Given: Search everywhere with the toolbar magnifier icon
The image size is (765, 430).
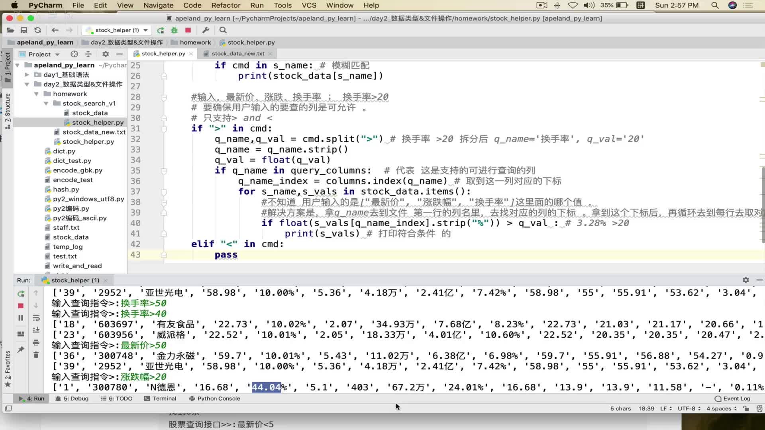Looking at the screenshot, I should coord(223,30).
